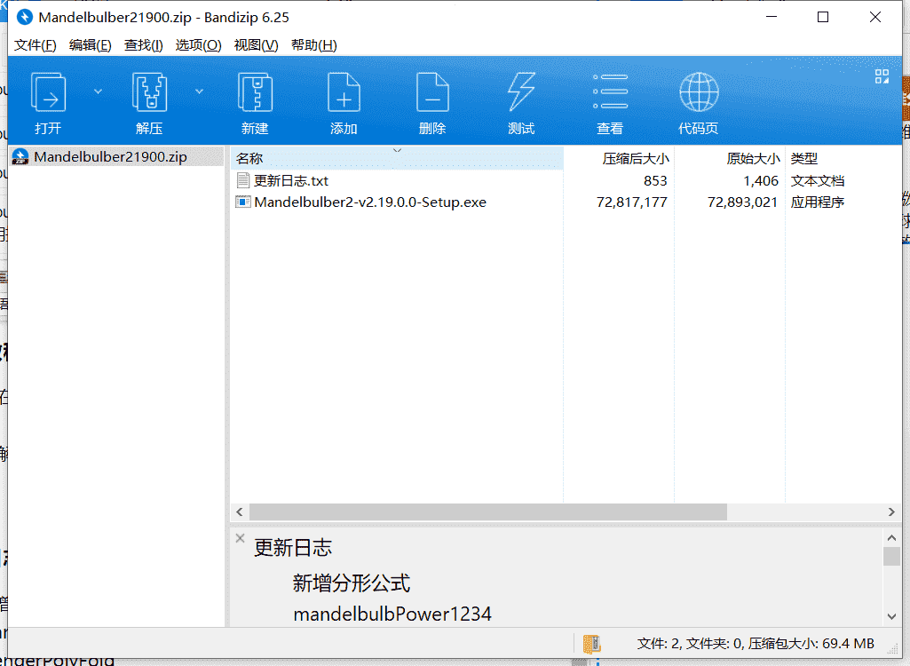910x666 pixels.
Task: Open the 视图(V) menu
Action: [x=256, y=45]
